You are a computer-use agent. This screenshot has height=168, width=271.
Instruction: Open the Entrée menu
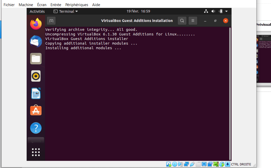tap(56, 5)
